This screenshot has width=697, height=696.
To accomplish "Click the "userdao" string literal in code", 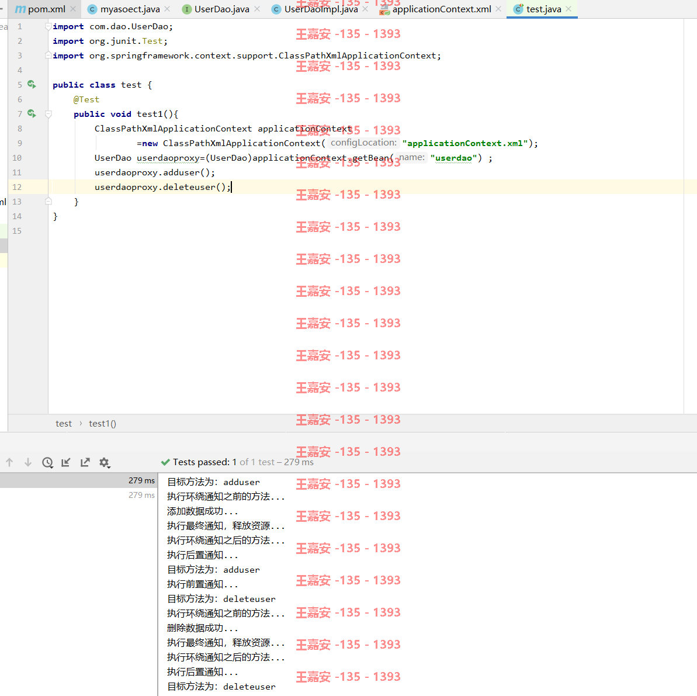I will [x=453, y=158].
